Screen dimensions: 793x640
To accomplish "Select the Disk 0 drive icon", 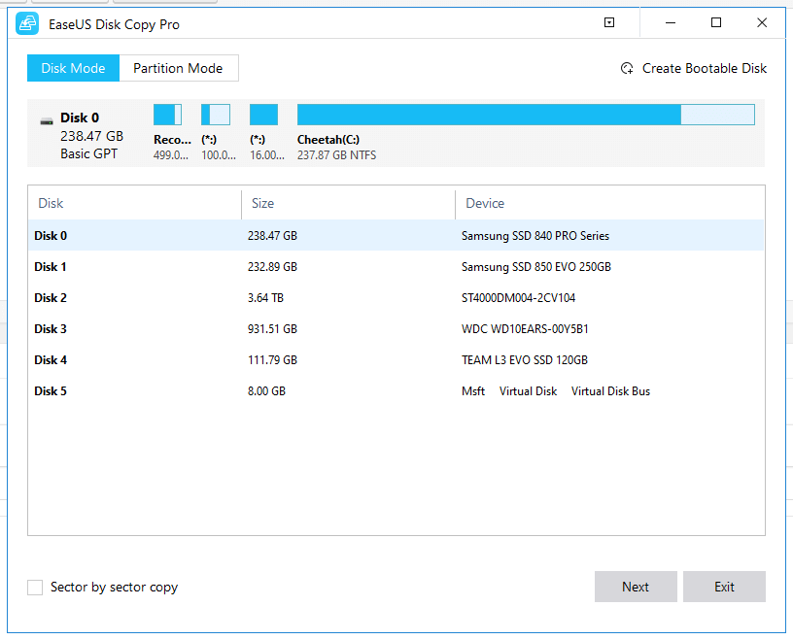I will [47, 120].
